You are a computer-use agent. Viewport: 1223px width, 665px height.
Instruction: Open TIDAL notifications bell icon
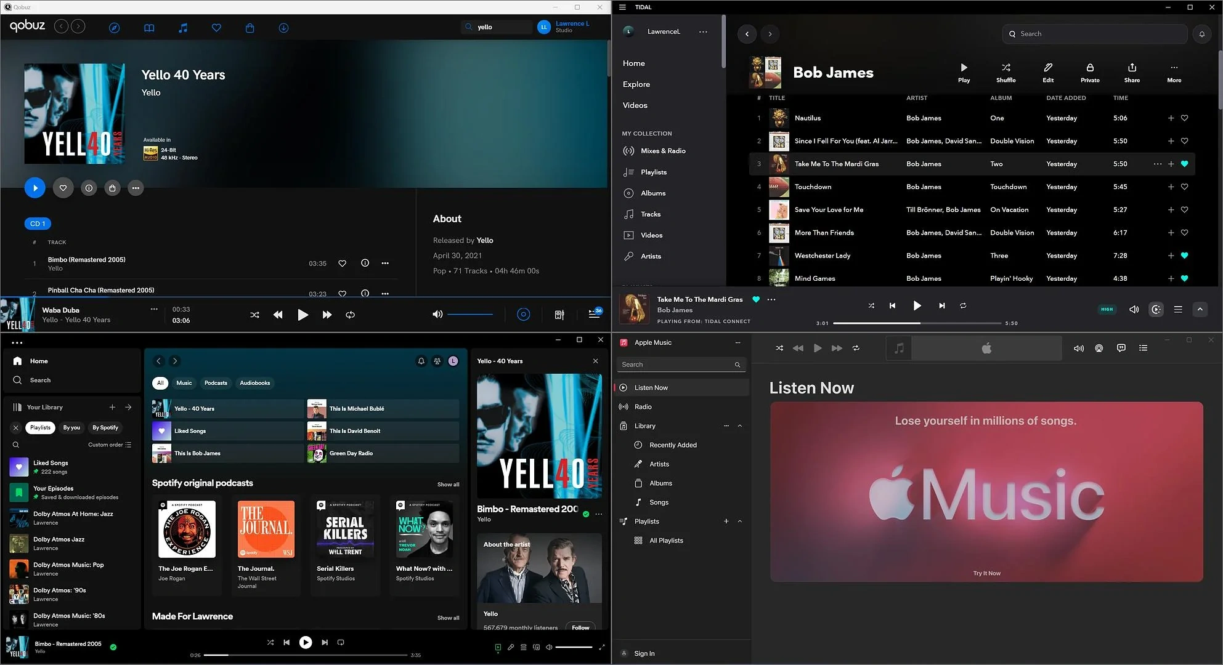click(1201, 34)
